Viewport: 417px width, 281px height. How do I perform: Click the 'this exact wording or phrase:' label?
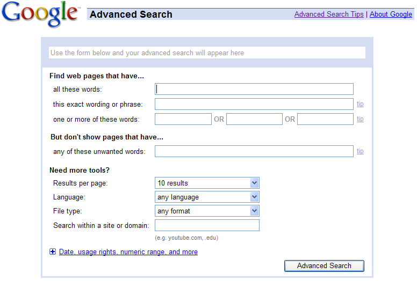98,105
